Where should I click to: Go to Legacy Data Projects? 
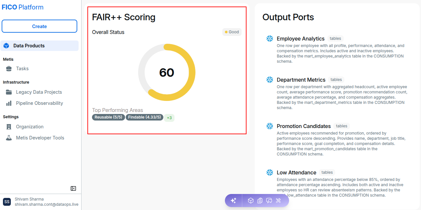click(x=39, y=92)
